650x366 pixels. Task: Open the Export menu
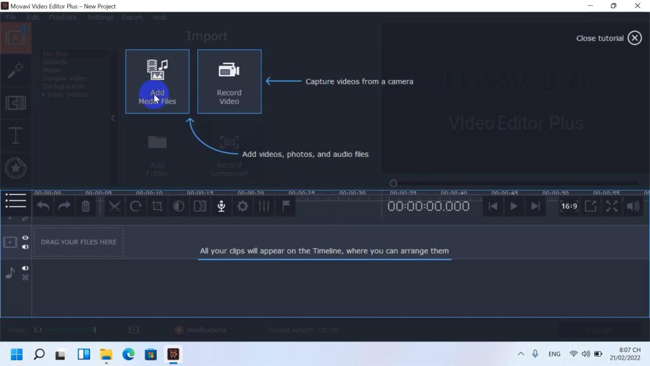[132, 17]
